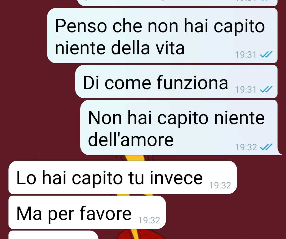The image size is (286, 239).
Task: Select the 'Penso che non hai capito' message
Action: click(162, 36)
